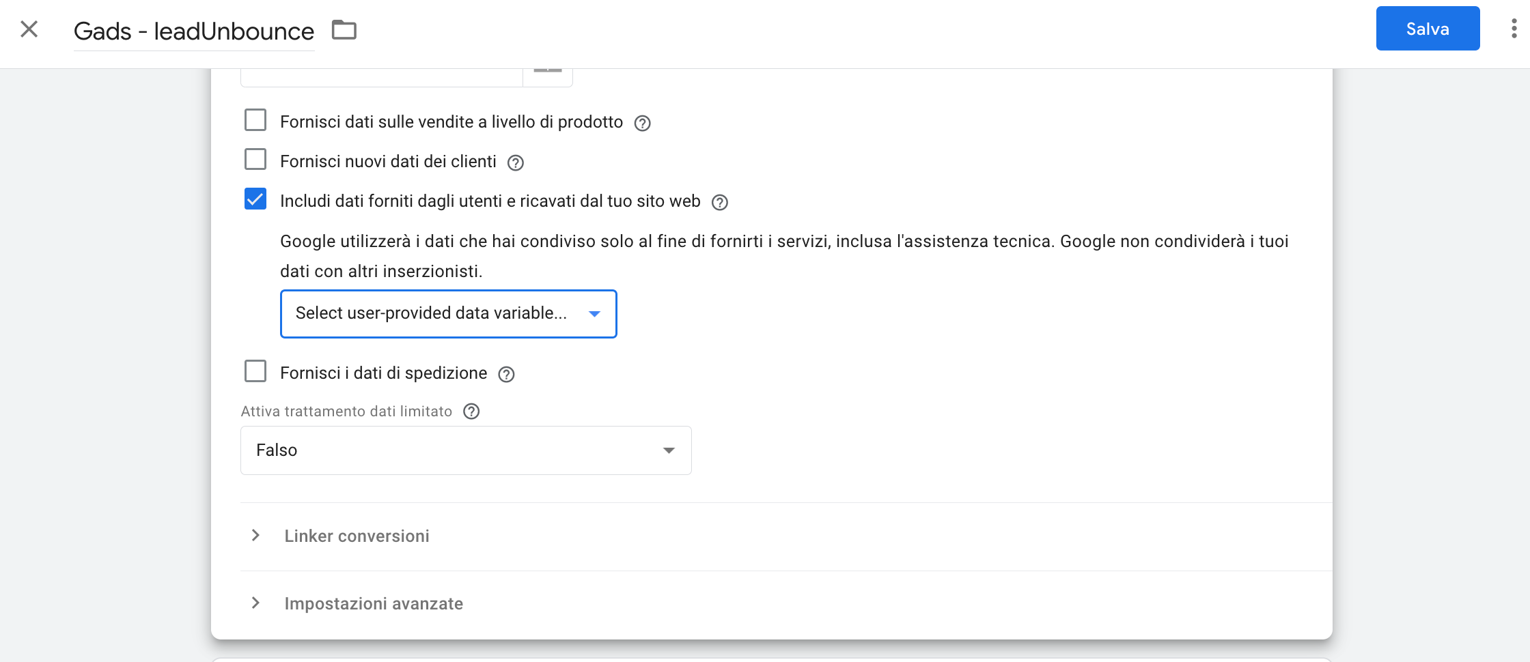Close the tag editor with X icon
The width and height of the screenshot is (1530, 662).
click(29, 29)
